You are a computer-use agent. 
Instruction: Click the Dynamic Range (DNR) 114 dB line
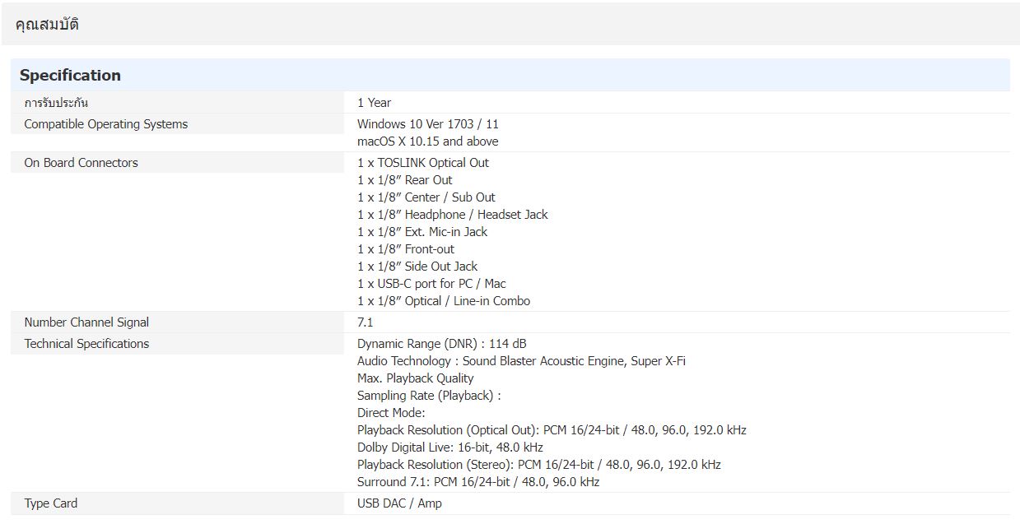point(441,344)
